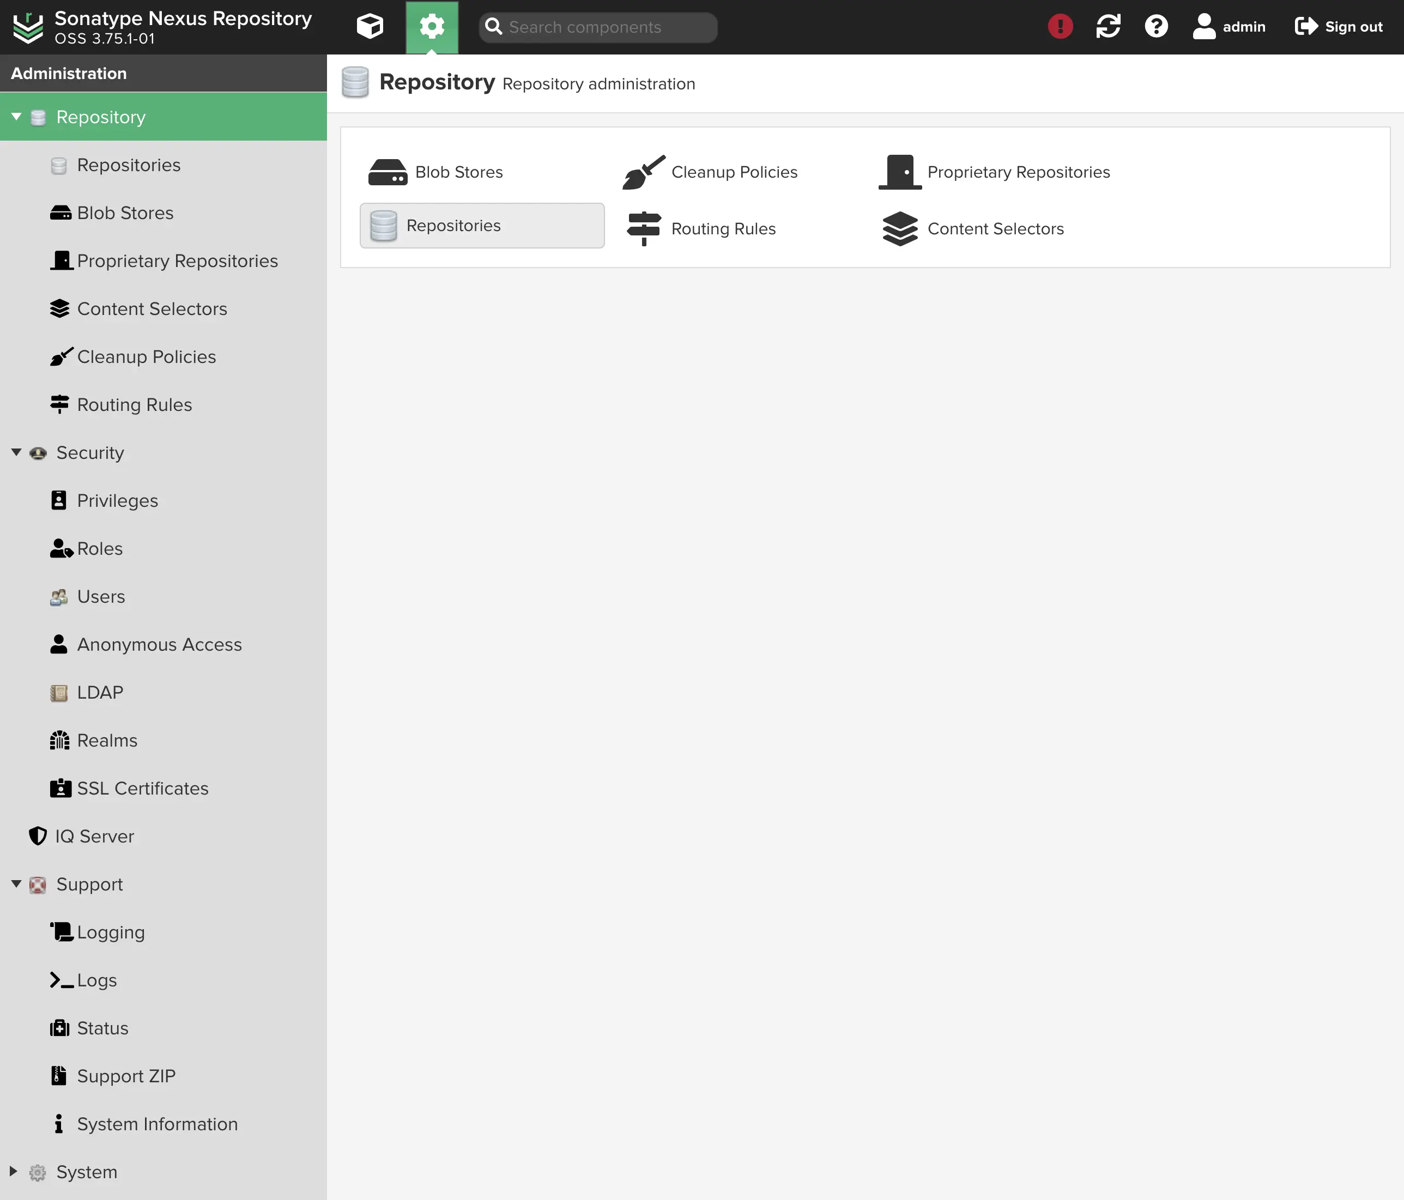Switch to the Administration settings gear tab

[x=432, y=26]
